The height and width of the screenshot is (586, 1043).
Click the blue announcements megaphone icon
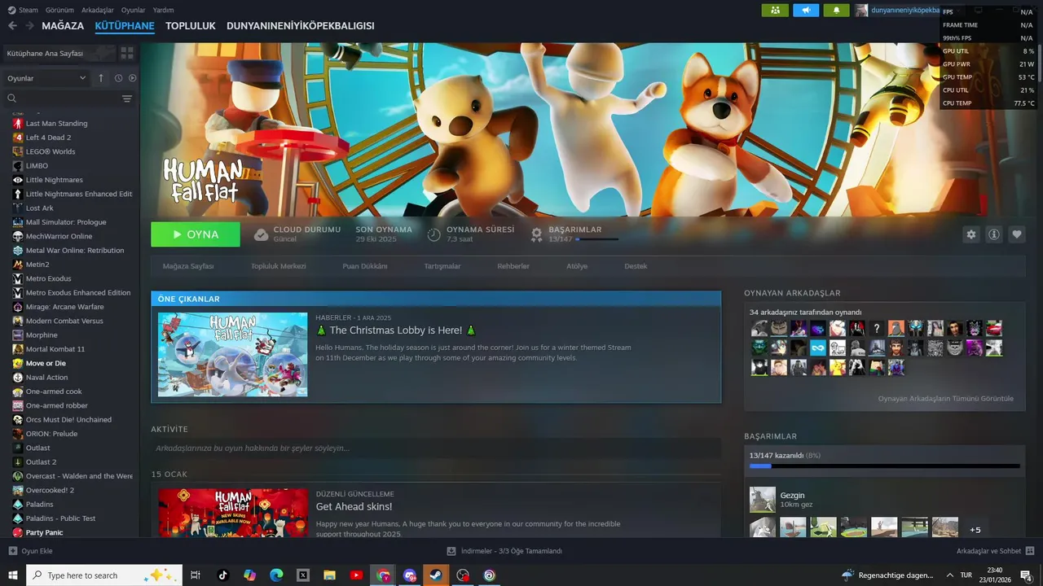(806, 11)
